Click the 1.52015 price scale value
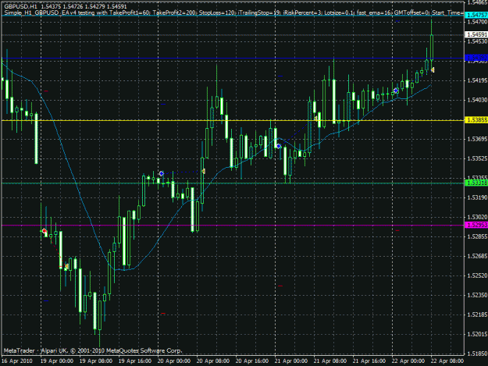 pyautogui.click(x=477, y=334)
